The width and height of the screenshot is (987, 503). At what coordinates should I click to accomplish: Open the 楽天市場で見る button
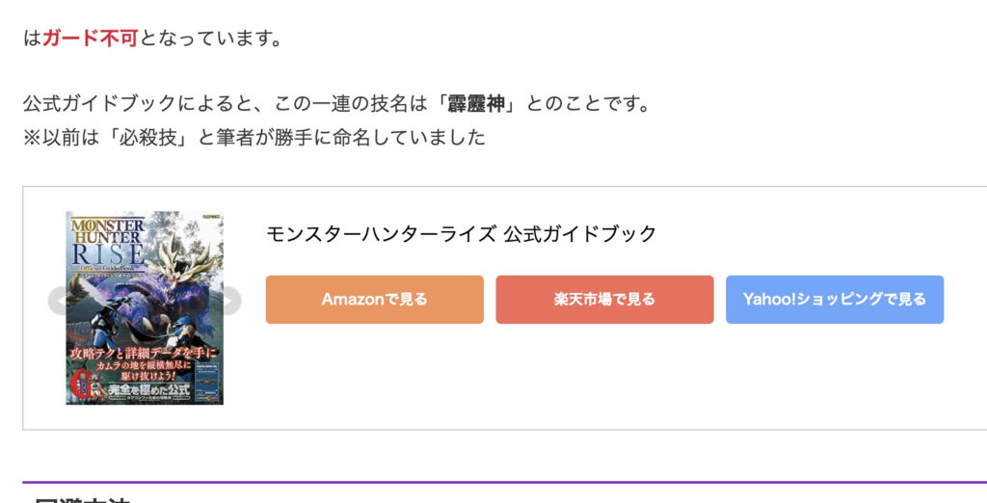(x=605, y=299)
